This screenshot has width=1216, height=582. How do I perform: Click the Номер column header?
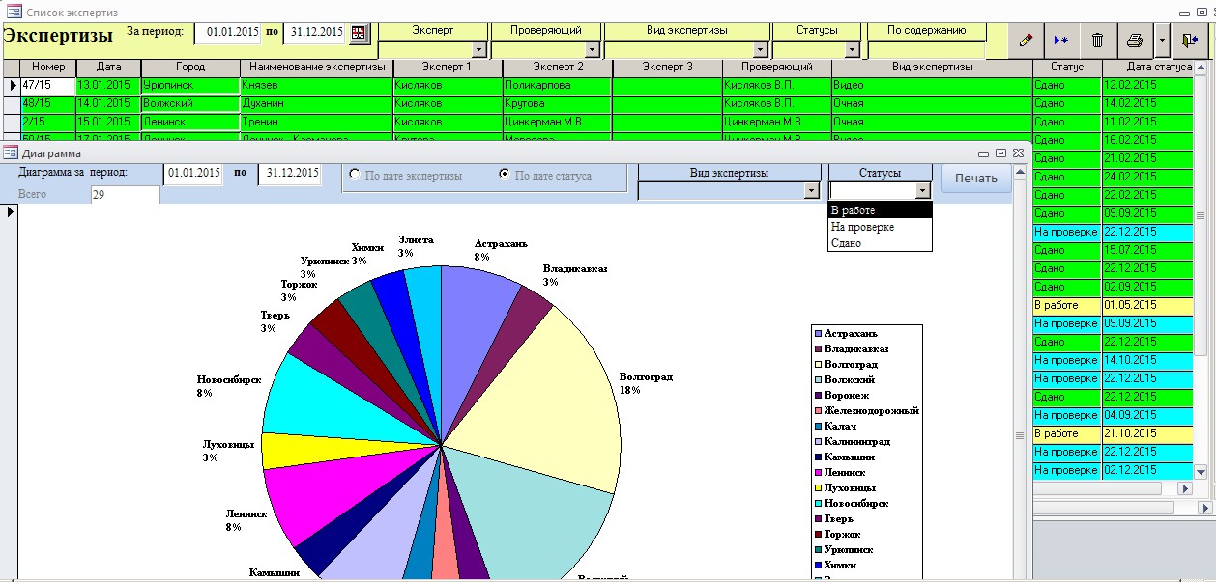pos(48,68)
